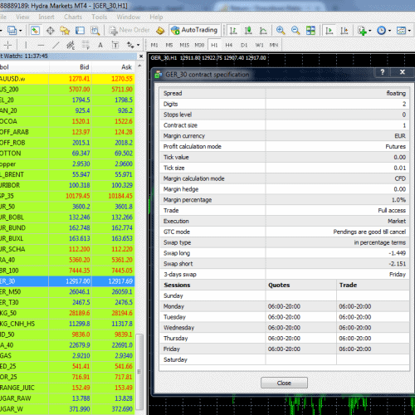Screen dimensions: 415x415
Task: Click the Wednesday session row
Action: tap(285, 328)
